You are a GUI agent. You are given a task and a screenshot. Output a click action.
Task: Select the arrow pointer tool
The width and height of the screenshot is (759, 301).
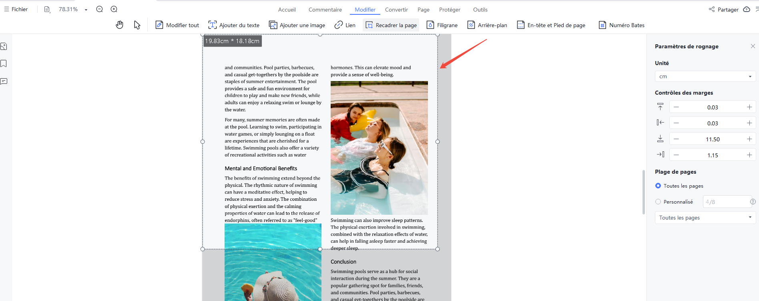click(x=137, y=25)
